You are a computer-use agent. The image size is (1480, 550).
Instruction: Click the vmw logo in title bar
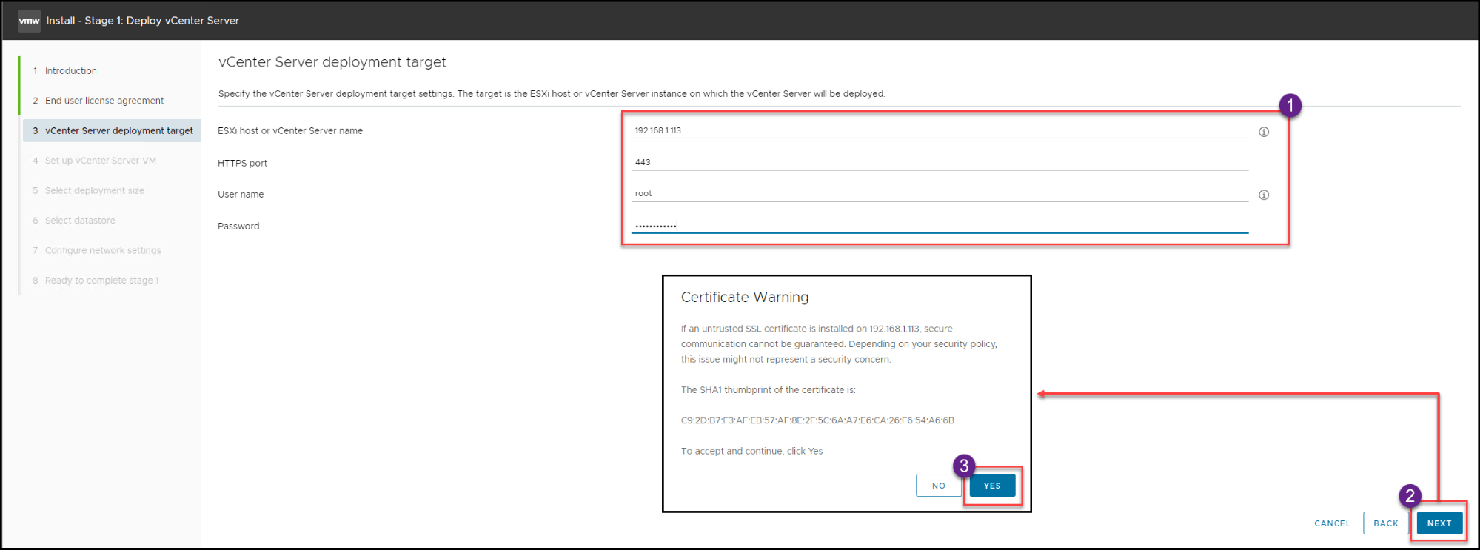tap(29, 21)
